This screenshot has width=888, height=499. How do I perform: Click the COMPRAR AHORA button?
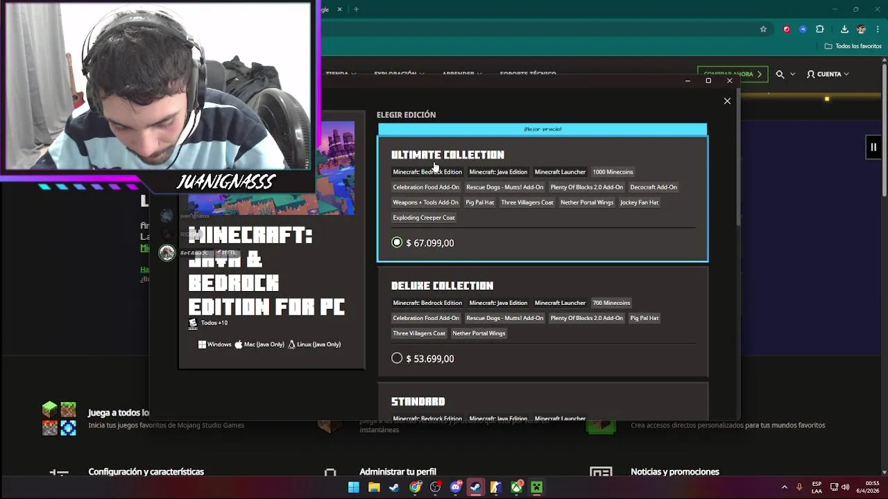tap(732, 74)
